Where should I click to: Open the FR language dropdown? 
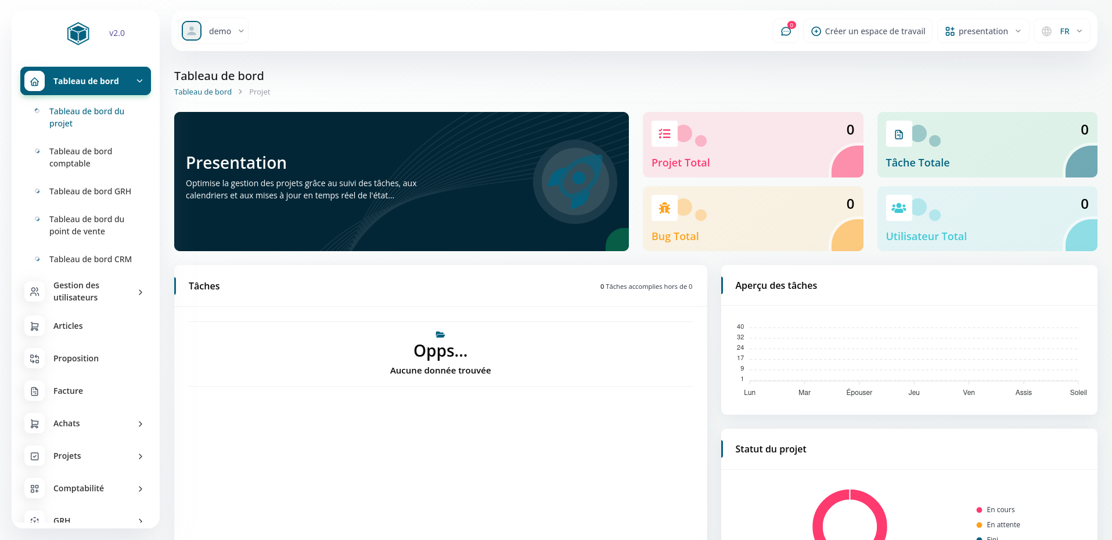click(1062, 31)
